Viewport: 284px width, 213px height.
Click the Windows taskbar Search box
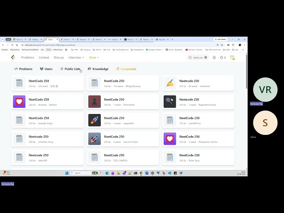(84, 173)
